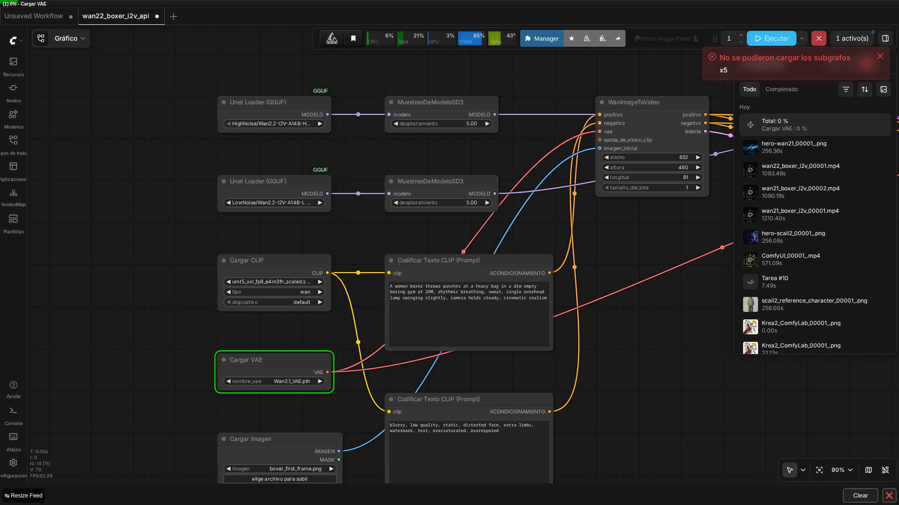Select the Completado queue tab

point(781,89)
